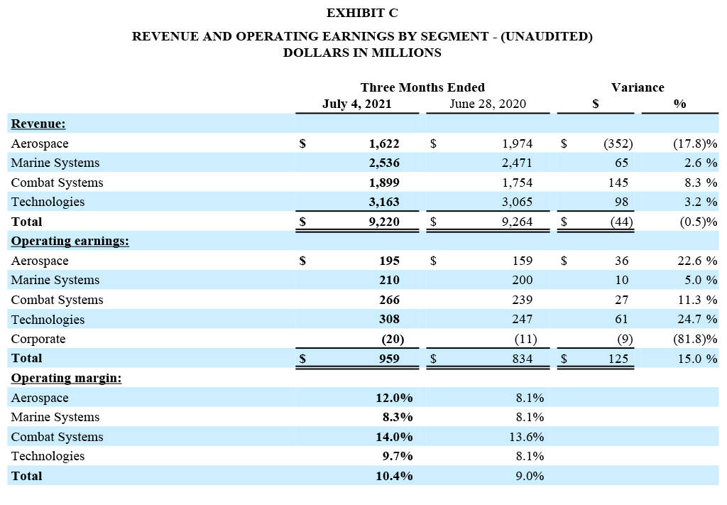Select Combat Systems prior revenue 1,754

pyautogui.click(x=517, y=183)
